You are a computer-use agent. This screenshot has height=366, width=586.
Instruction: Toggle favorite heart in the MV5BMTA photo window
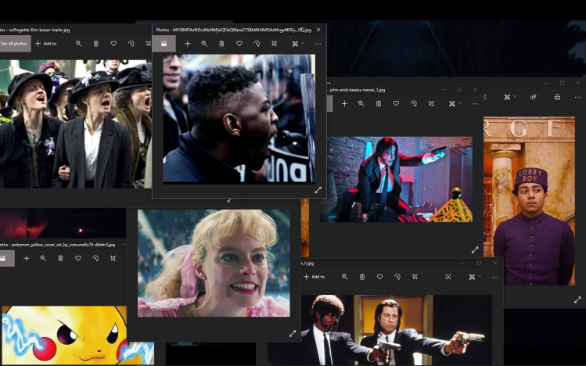coord(239,44)
